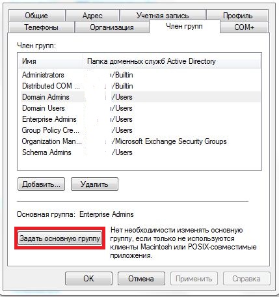Select Group Policy Cre... row

pyautogui.click(x=140, y=130)
